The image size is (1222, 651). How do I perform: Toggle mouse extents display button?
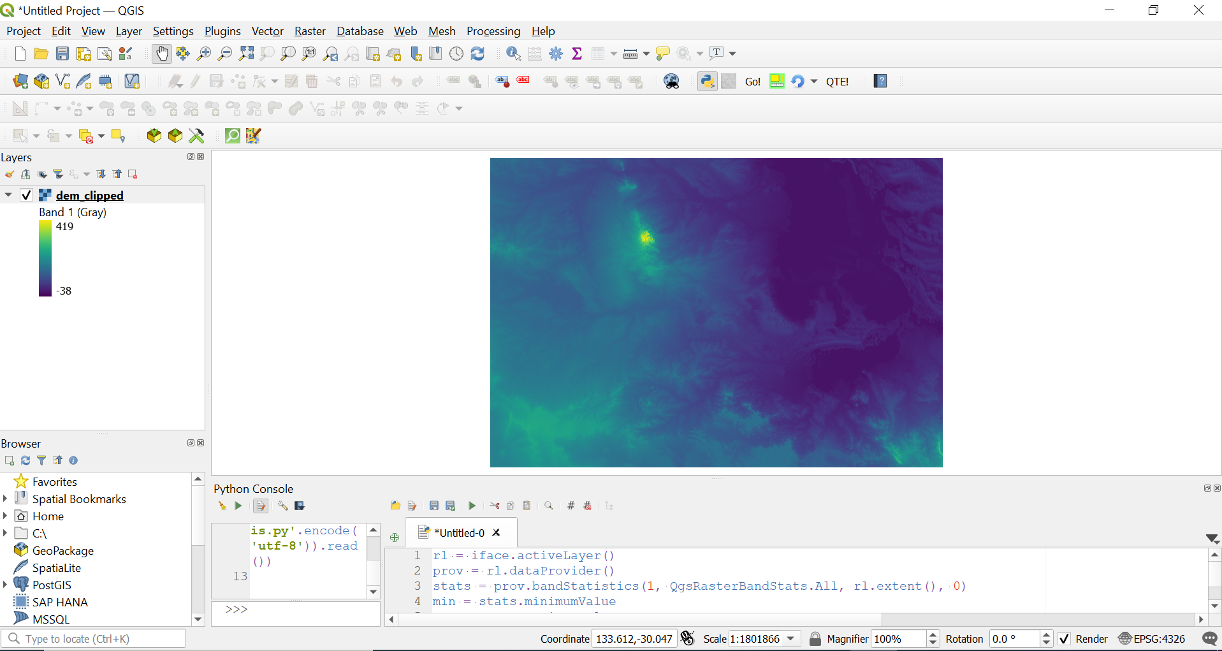687,638
